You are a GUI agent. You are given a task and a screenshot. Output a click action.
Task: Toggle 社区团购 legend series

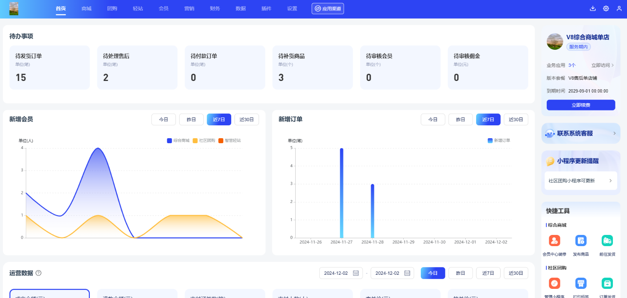tap(204, 141)
